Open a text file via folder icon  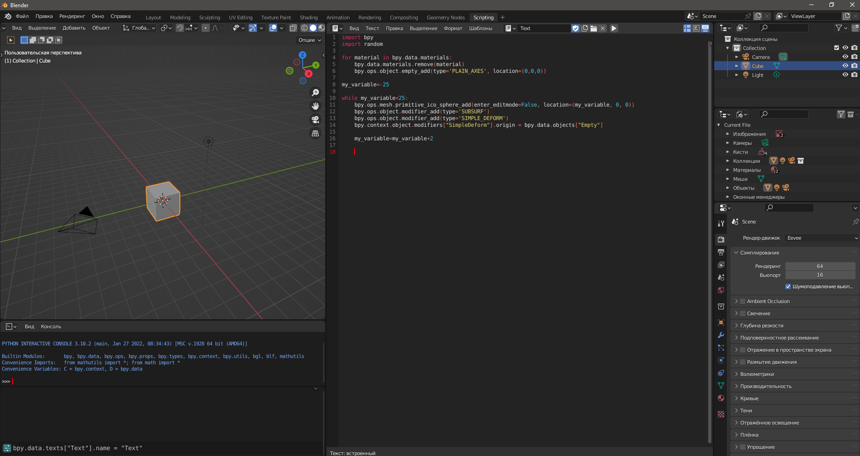click(x=594, y=28)
